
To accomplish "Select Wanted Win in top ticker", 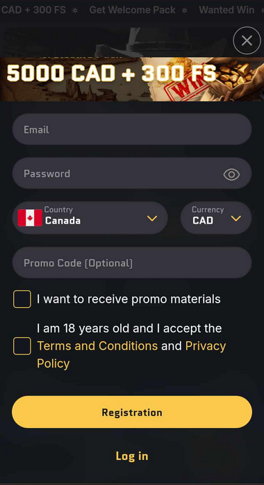I will tap(226, 10).
